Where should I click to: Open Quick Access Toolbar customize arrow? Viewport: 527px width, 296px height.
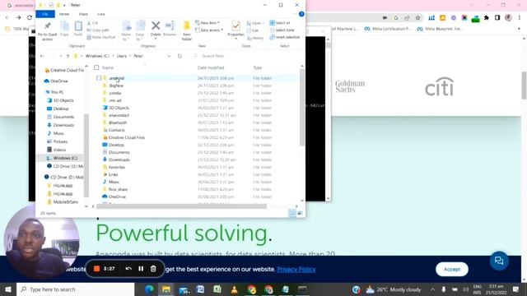click(x=64, y=6)
